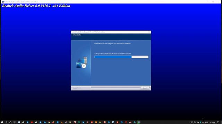
Task: Launch Firefox from the taskbar
Action: click(x=53, y=122)
